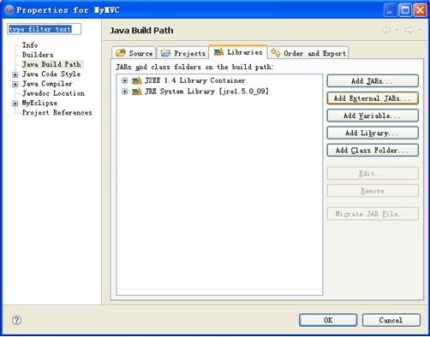Click the type filter text field
This screenshot has width=430, height=337.
tap(44, 29)
